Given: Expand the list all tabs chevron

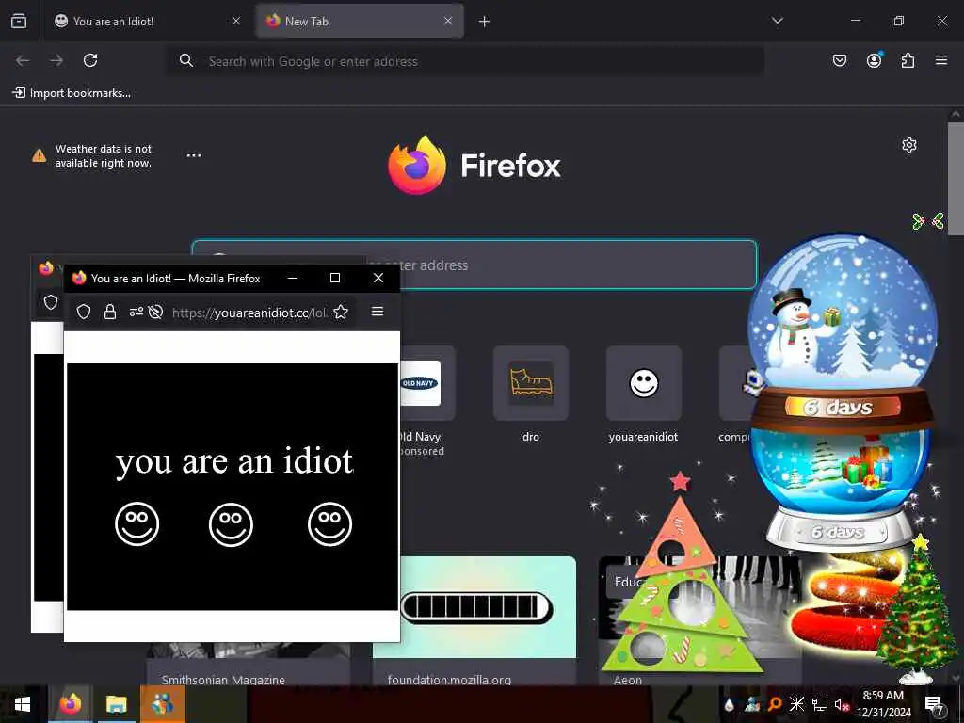Looking at the screenshot, I should (x=778, y=21).
